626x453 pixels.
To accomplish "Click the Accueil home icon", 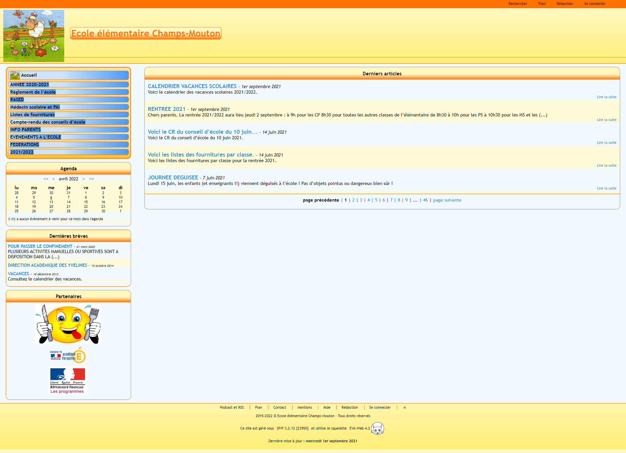I will pyautogui.click(x=15, y=75).
